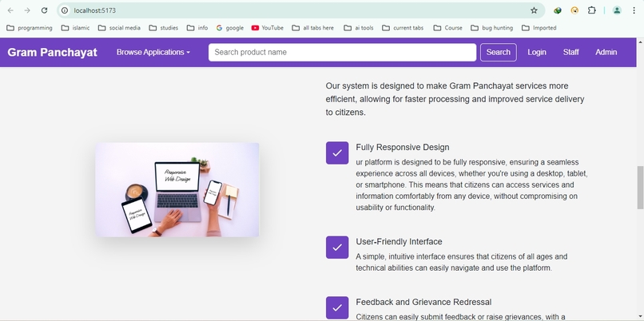Open the bug hunting bookmarks folder
The height and width of the screenshot is (321, 644).
(x=491, y=28)
